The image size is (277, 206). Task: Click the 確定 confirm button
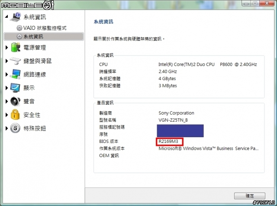point(250,196)
